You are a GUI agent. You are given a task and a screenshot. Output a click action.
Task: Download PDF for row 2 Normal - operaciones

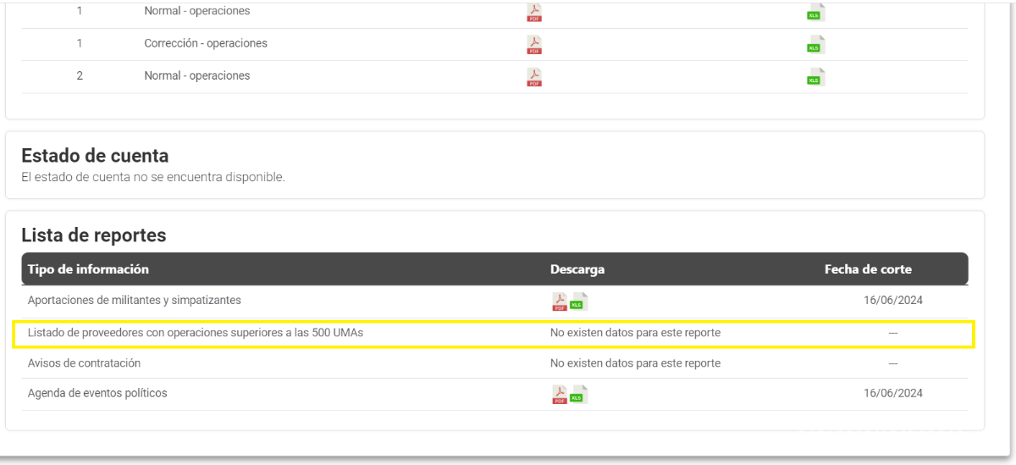pyautogui.click(x=534, y=76)
